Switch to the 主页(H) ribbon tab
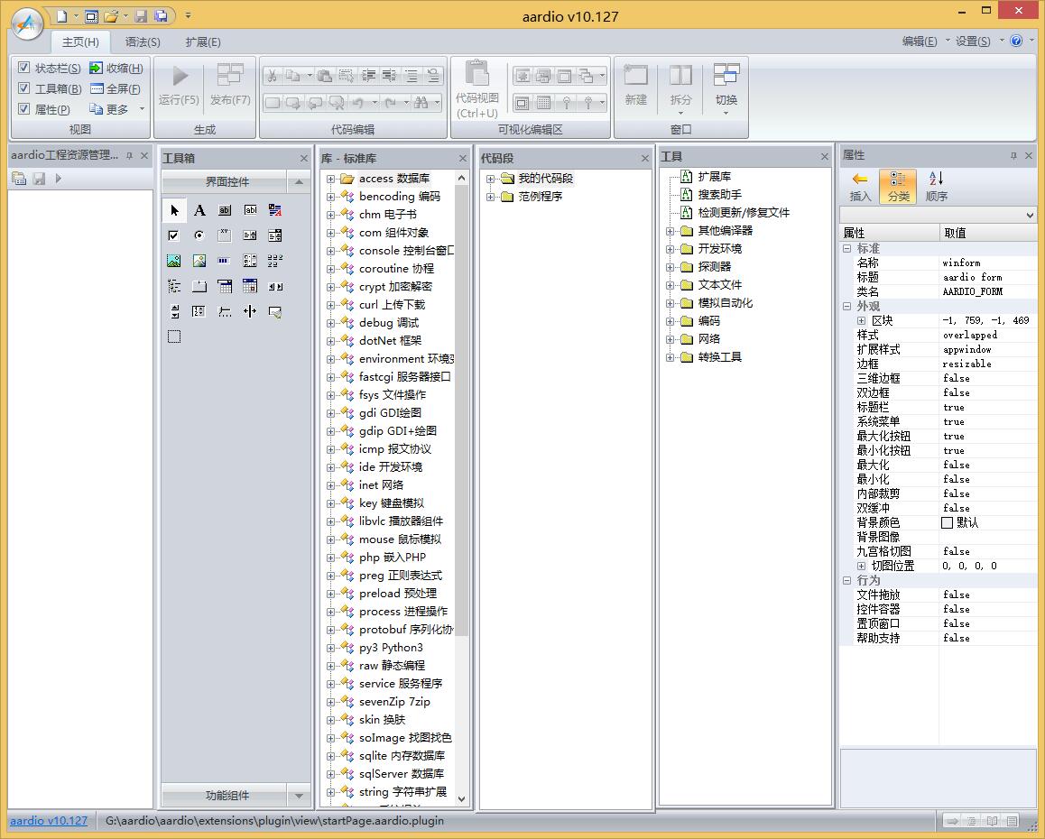The height and width of the screenshot is (839, 1045). point(80,42)
